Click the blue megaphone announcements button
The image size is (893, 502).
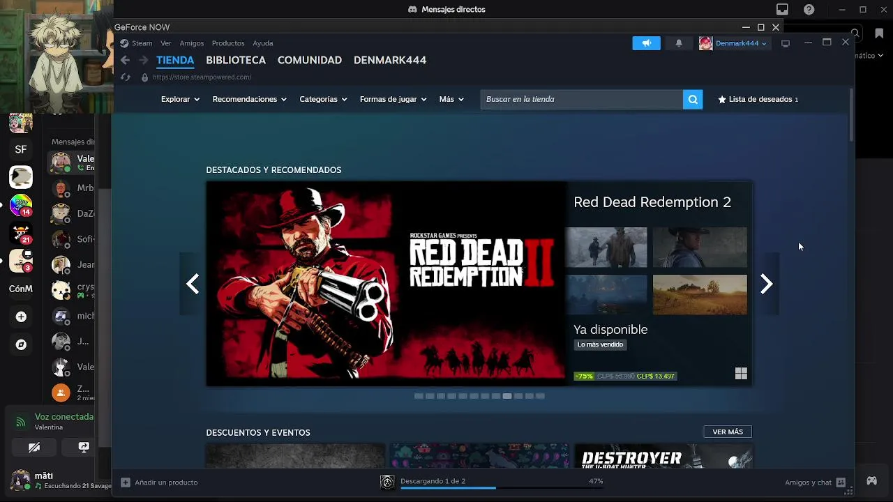(646, 43)
